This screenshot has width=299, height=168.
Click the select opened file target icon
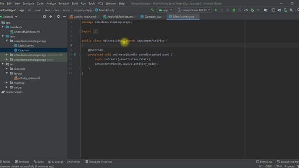(45, 17)
